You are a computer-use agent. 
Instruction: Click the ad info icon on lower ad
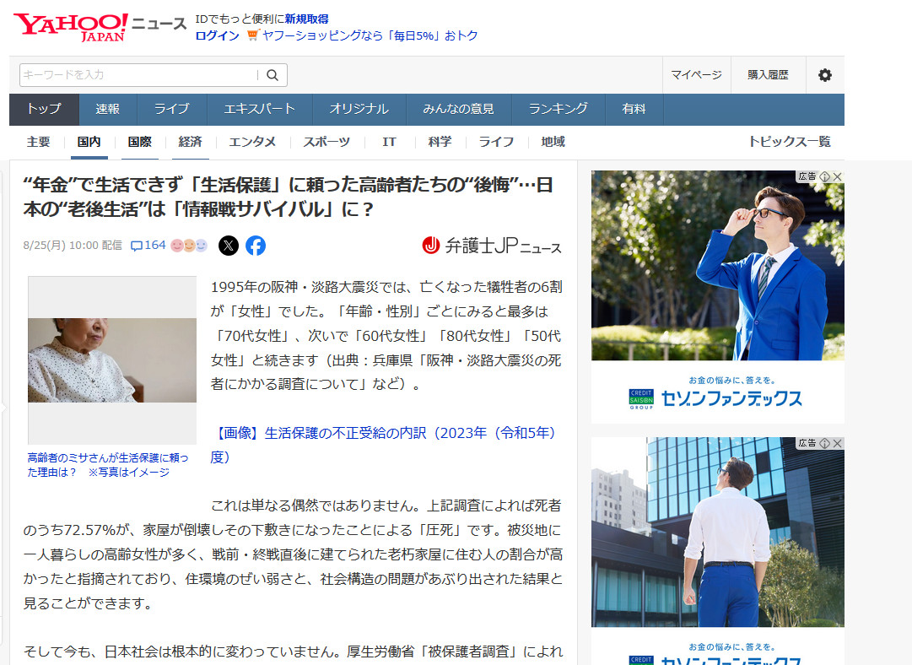coord(825,443)
